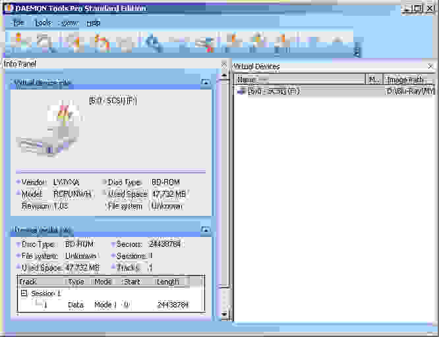The height and width of the screenshot is (337, 439).
Task: Open the Help menu
Action: coord(94,22)
